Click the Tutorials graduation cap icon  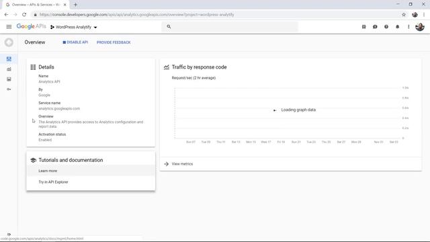(33, 160)
